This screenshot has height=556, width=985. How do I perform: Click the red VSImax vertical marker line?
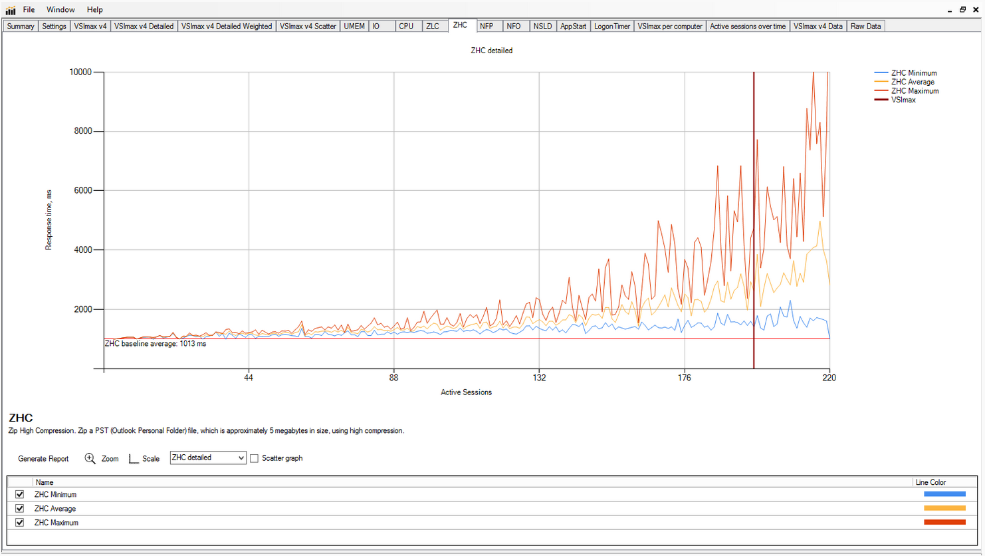[x=754, y=219]
